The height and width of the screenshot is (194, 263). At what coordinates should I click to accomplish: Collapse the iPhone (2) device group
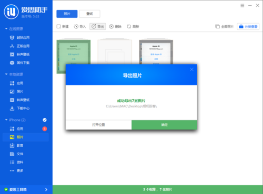(6, 120)
